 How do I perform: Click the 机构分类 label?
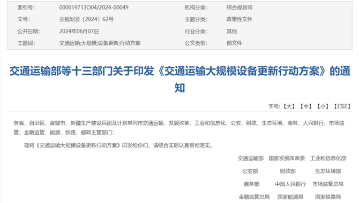pyautogui.click(x=196, y=7)
